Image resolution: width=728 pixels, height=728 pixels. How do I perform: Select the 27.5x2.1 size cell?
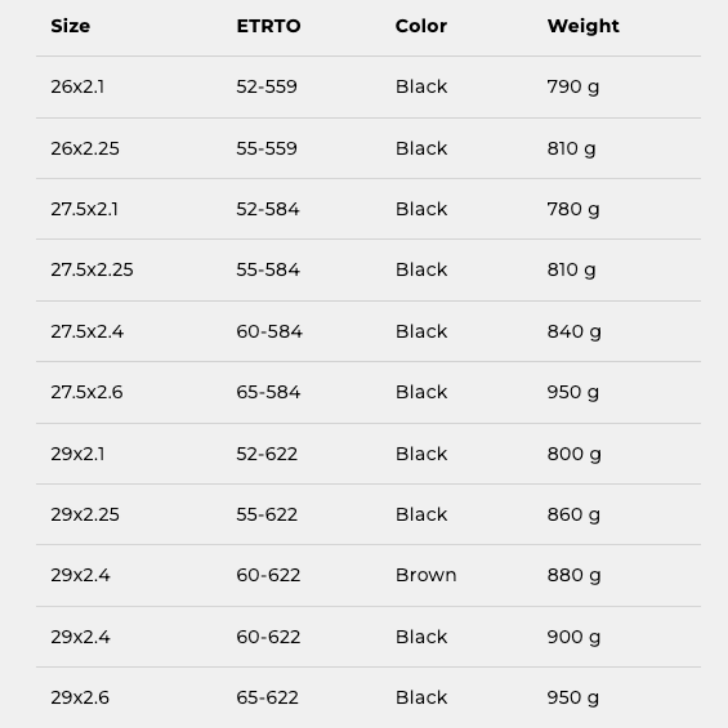pos(84,209)
